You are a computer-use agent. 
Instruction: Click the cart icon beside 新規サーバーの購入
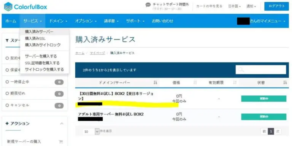click(x=61, y=142)
